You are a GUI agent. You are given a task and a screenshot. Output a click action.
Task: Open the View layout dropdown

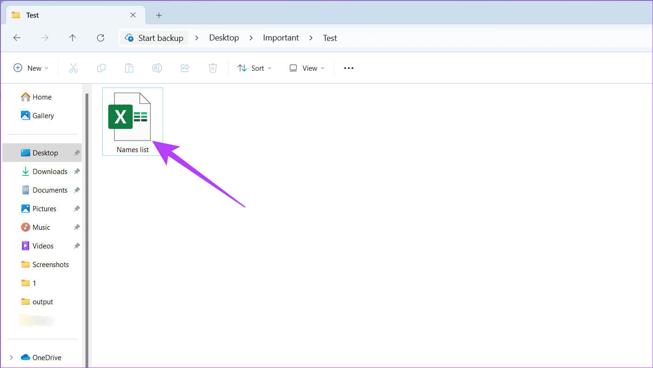coord(307,68)
